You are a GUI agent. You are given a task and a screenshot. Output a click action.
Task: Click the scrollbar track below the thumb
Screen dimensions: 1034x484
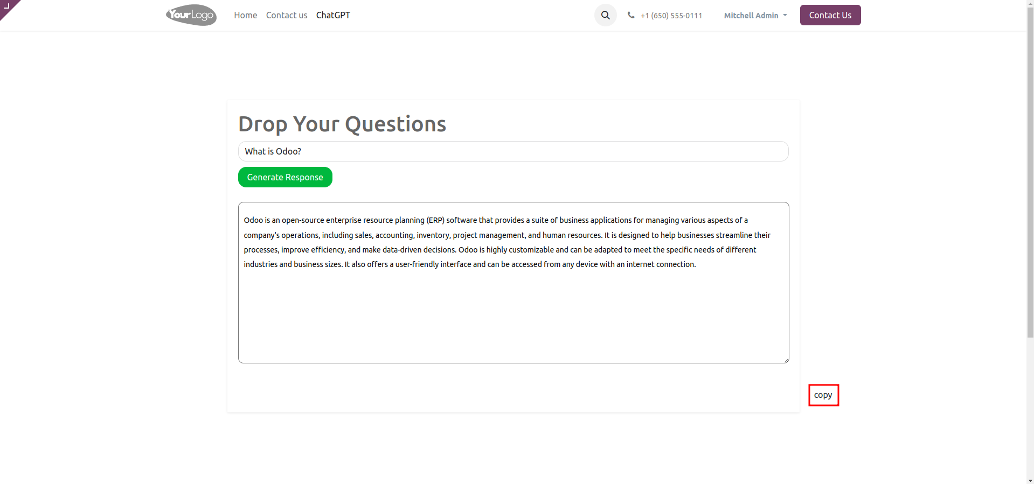click(x=1030, y=409)
